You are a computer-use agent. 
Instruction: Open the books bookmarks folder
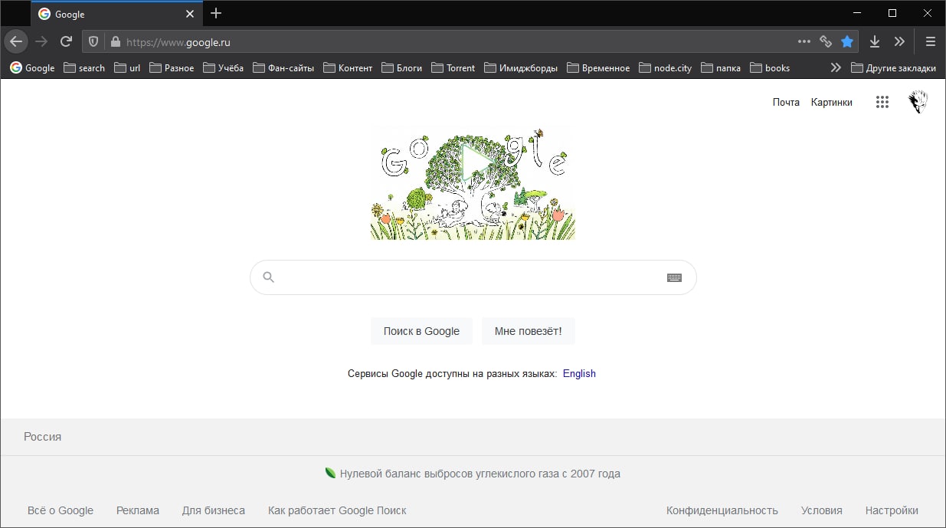click(770, 67)
